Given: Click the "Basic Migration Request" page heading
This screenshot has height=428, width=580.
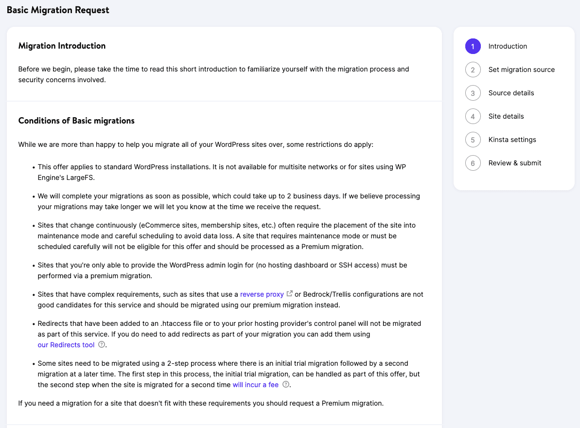Looking at the screenshot, I should tap(58, 10).
